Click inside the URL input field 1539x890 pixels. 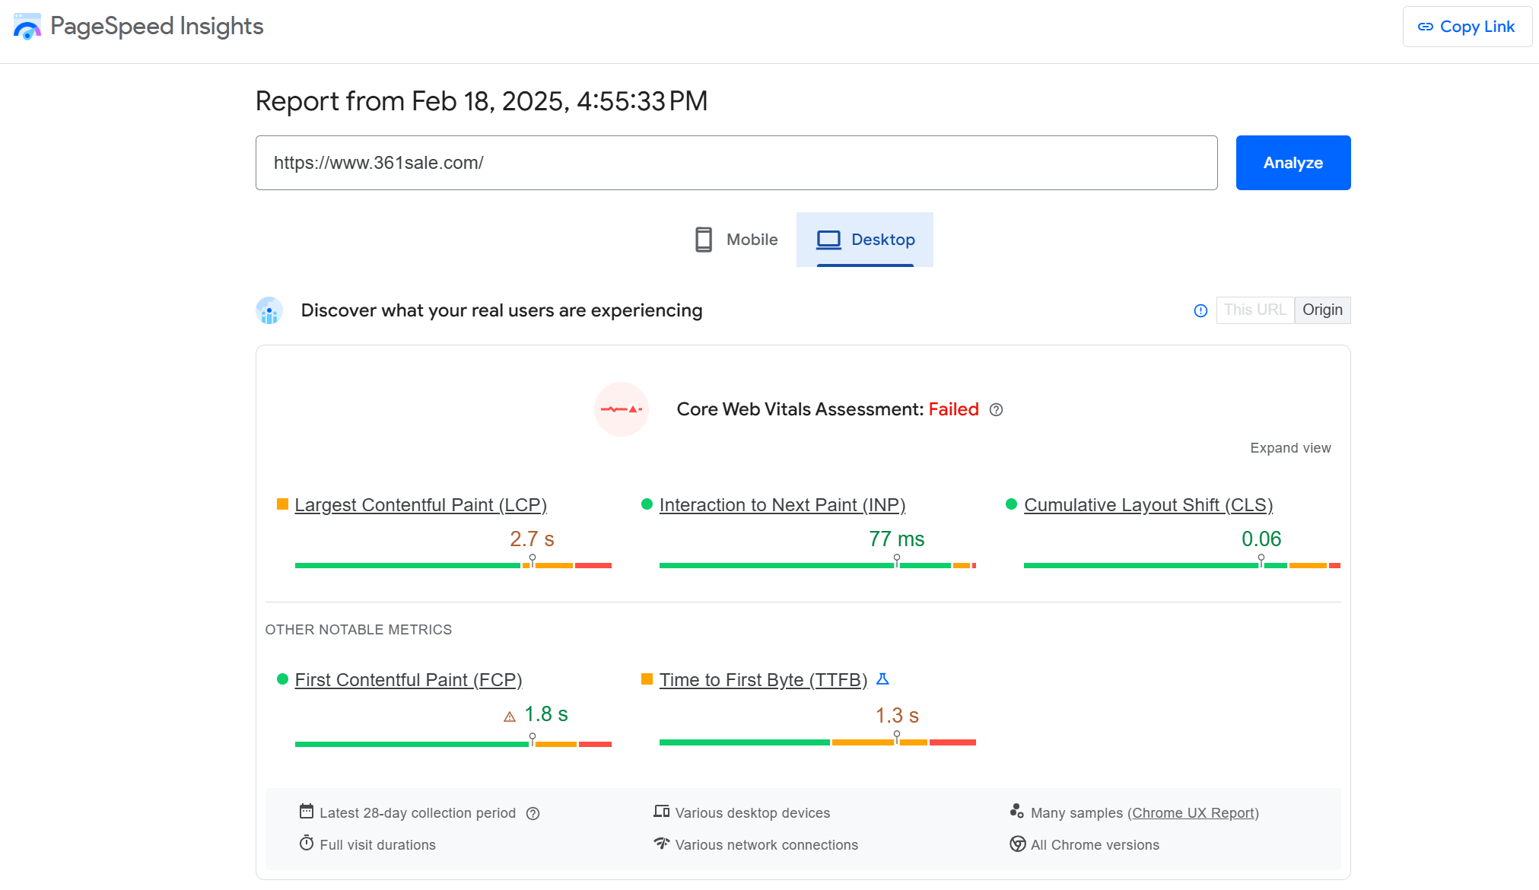736,163
